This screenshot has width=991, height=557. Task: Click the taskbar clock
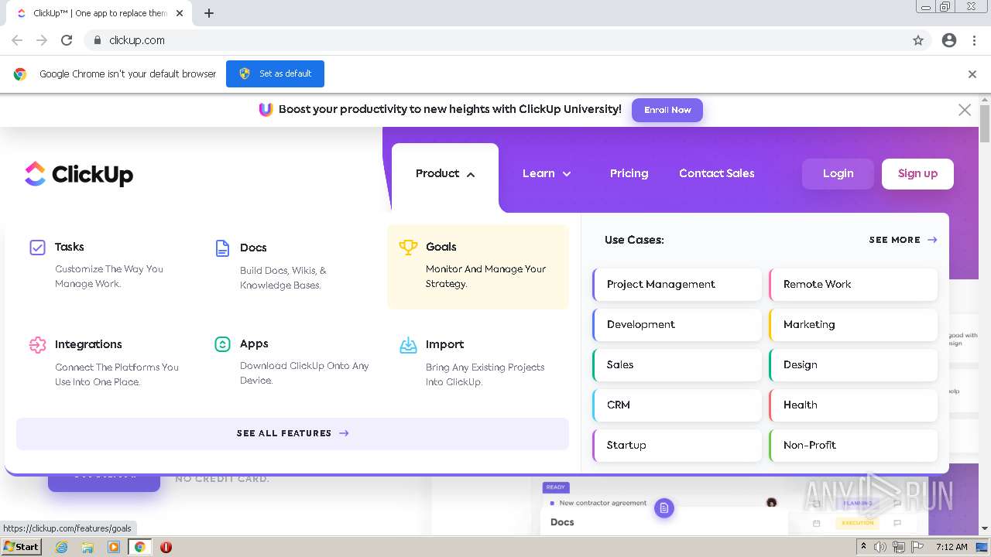click(952, 547)
